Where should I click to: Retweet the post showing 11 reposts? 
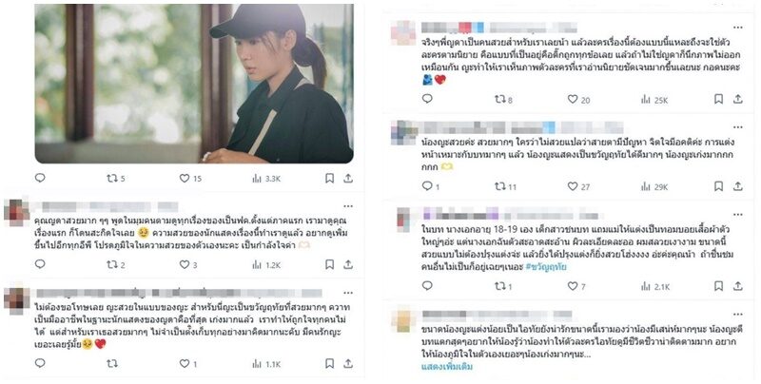click(x=505, y=186)
